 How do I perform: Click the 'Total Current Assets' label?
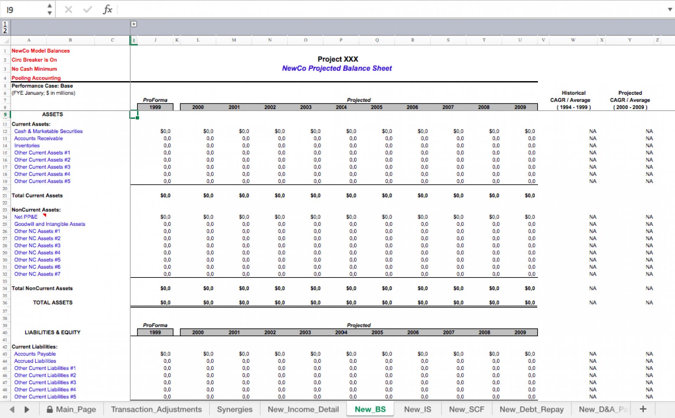tap(37, 195)
